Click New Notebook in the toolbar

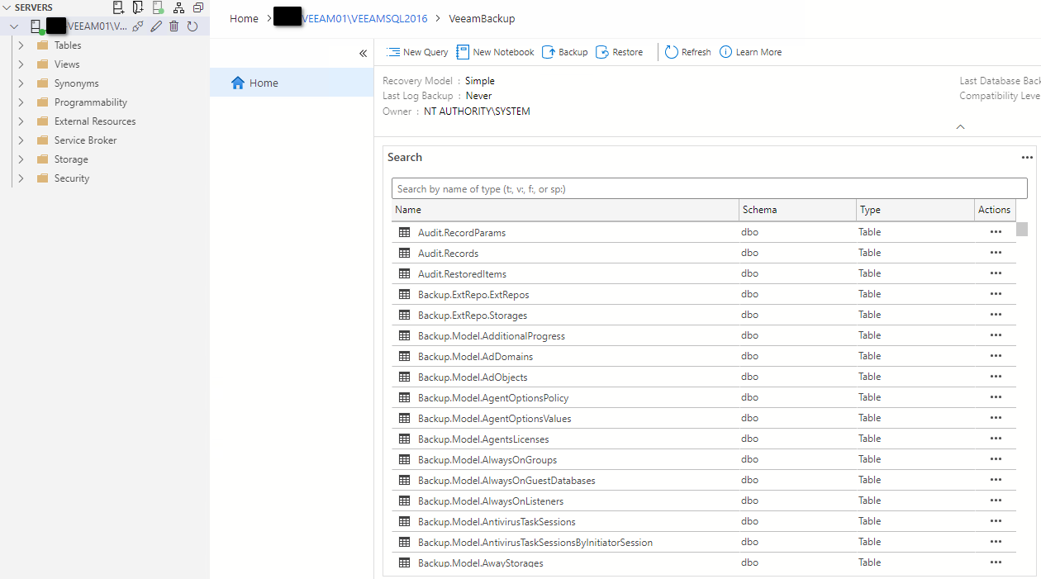[x=496, y=52]
